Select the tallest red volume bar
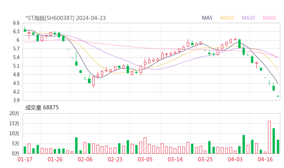Viewport: 284px width, 168px height. pyautogui.click(x=269, y=137)
